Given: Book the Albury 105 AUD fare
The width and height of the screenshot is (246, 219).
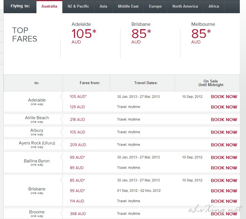Looking at the screenshot, I should [x=224, y=132].
